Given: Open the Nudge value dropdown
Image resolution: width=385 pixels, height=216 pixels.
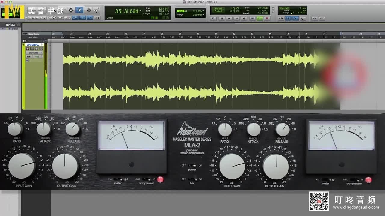Looking at the screenshot, I should 204,15.
